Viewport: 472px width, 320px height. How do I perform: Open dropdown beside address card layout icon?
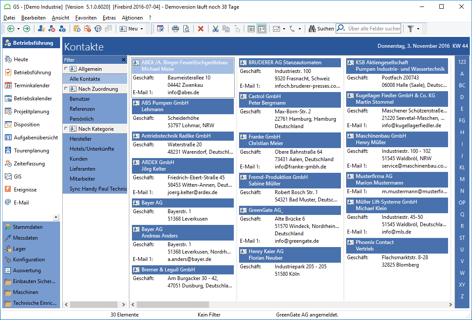pyautogui.click(x=284, y=29)
